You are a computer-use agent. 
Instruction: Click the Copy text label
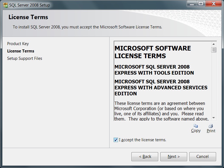pyautogui.click(x=196, y=131)
